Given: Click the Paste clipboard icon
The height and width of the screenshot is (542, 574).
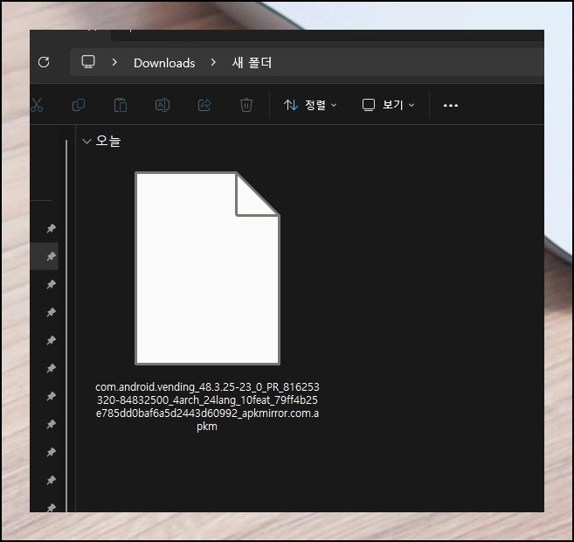Looking at the screenshot, I should [121, 105].
